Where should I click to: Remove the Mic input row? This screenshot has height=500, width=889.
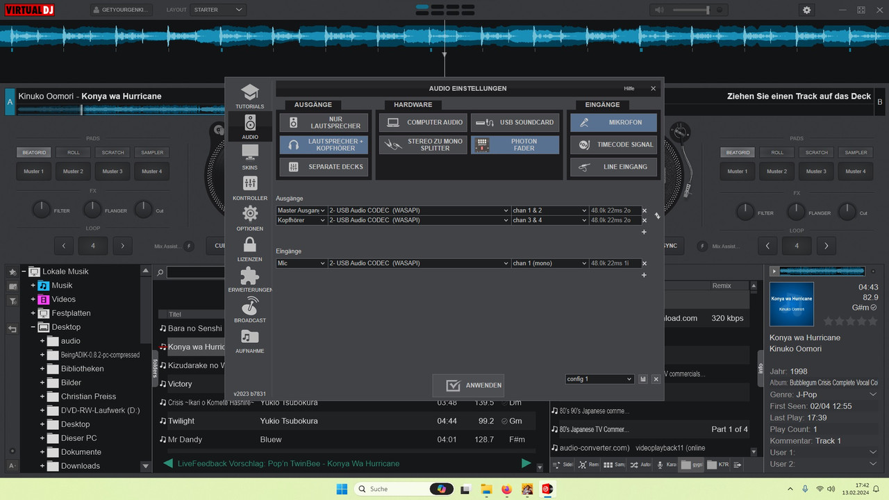[644, 264]
